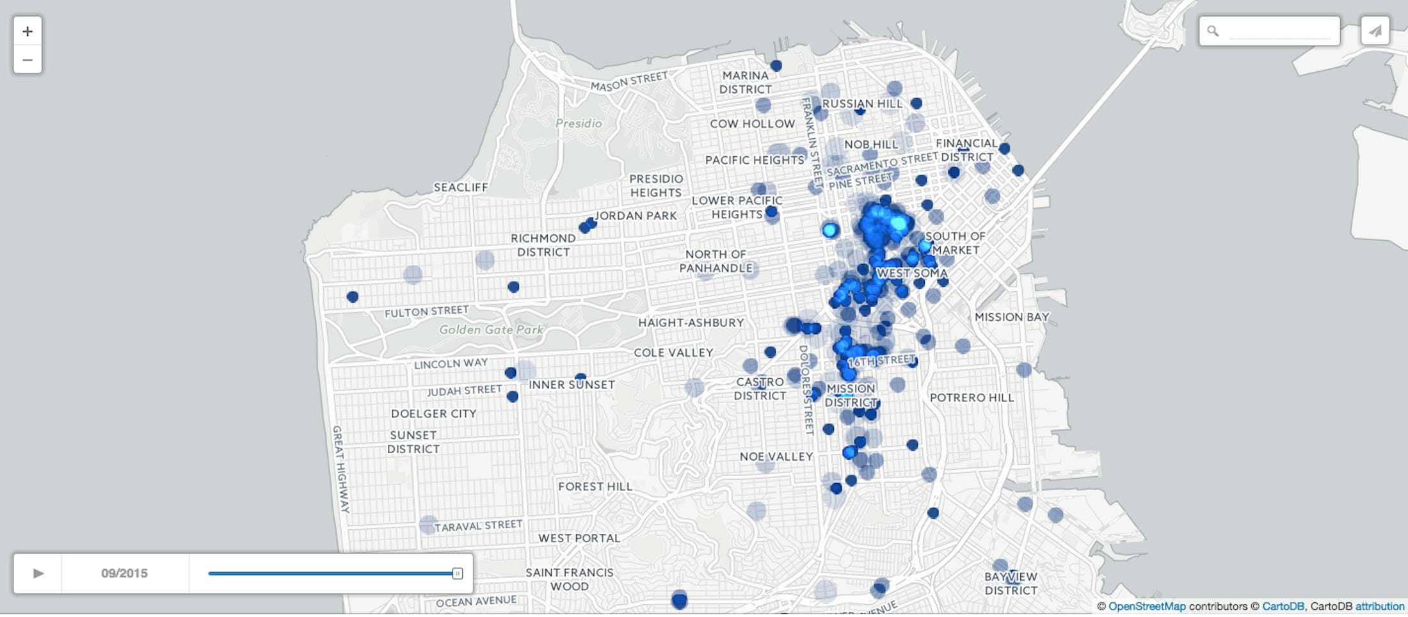Click the zoom out minus icon
Screen dimensions: 1408x617
click(27, 60)
